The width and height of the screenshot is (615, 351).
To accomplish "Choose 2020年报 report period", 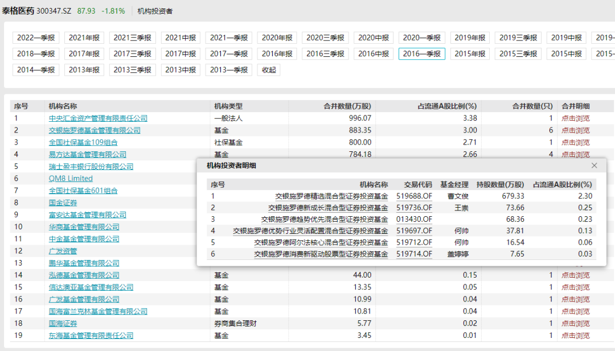I will pos(277,38).
